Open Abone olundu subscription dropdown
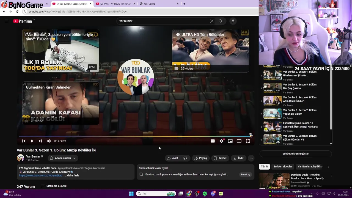This screenshot has width=352, height=198. [x=63, y=158]
